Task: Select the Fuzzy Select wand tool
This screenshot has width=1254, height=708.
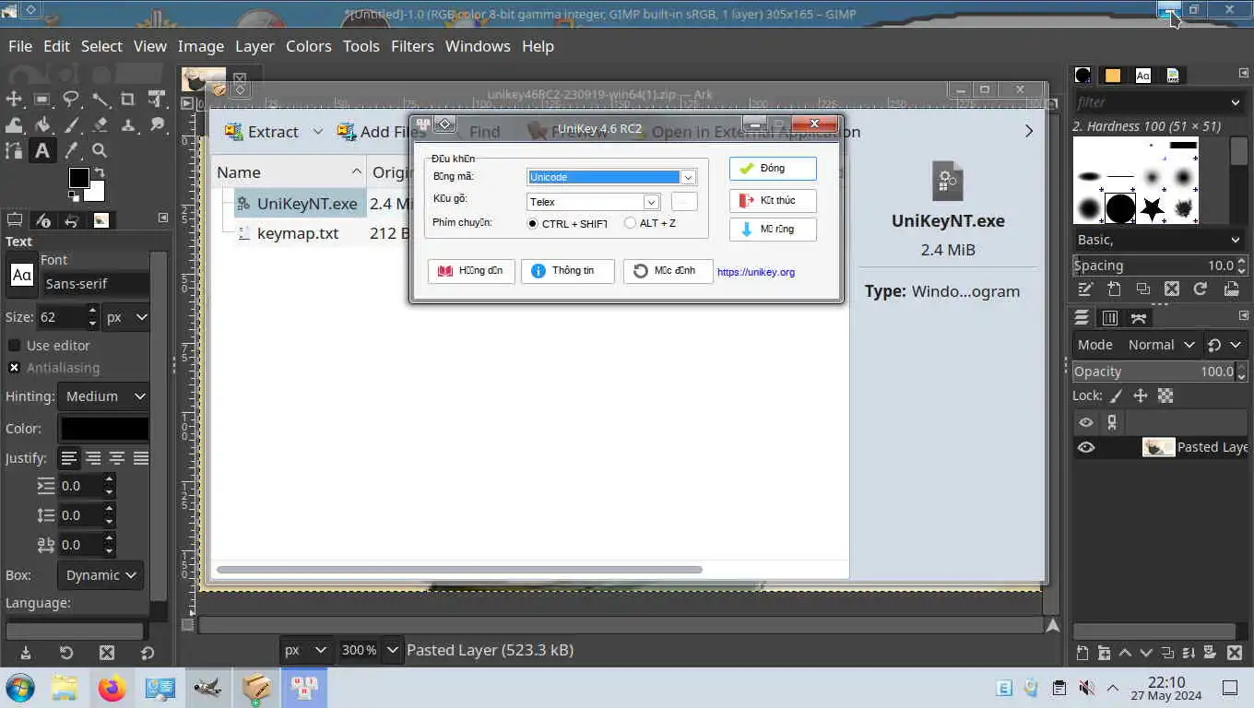Action: 100,99
